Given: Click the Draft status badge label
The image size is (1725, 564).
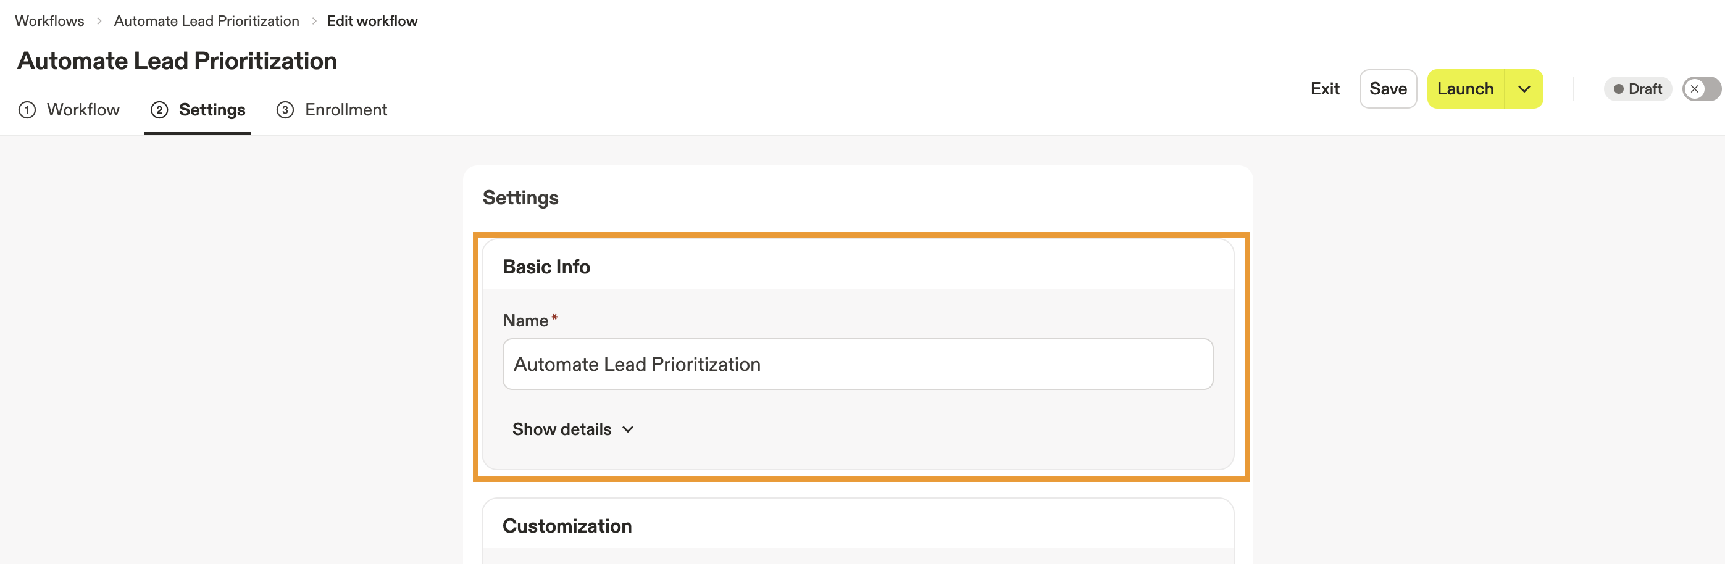Looking at the screenshot, I should pos(1645,89).
